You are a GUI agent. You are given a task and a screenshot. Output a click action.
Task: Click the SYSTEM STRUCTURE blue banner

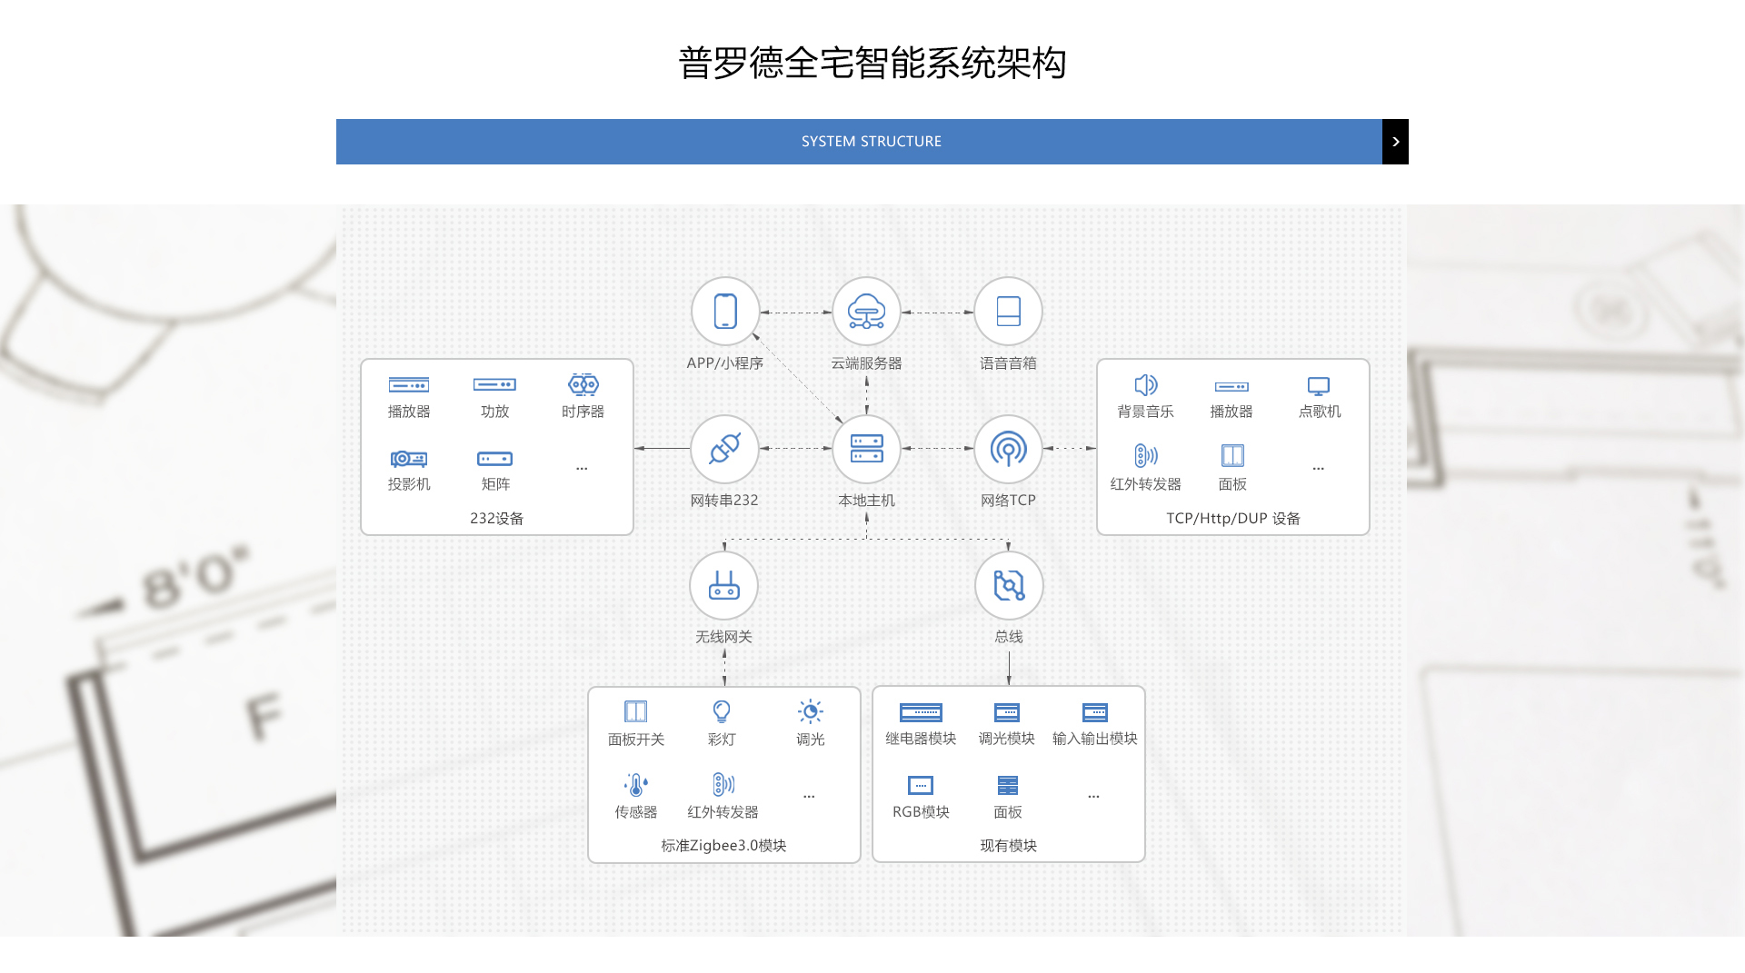pos(859,142)
